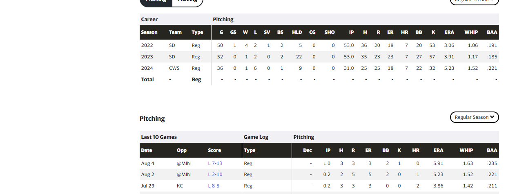Switch to the Fielding stats tab
This screenshot has height=194, width=506.
pos(187,1)
